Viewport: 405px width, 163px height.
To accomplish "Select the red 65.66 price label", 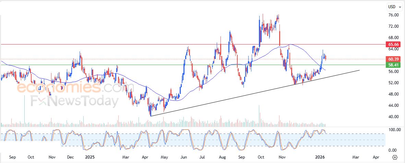I will pyautogui.click(x=393, y=45).
